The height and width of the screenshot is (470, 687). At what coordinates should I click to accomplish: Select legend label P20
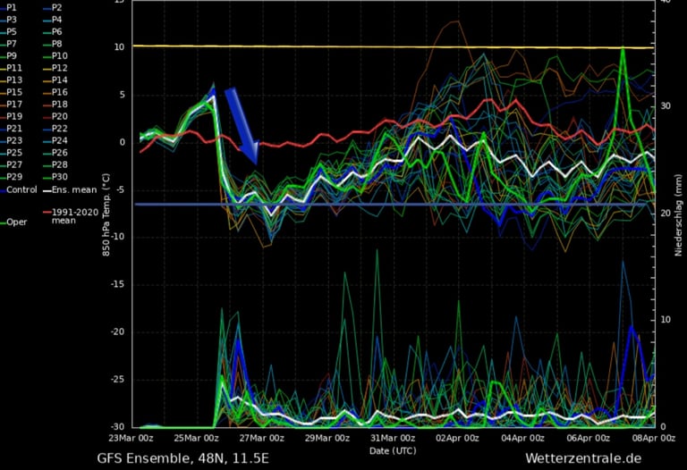point(60,116)
